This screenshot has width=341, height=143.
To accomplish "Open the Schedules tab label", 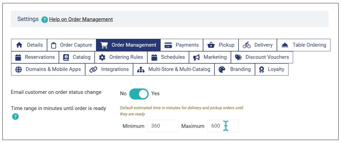I will coord(173,57).
